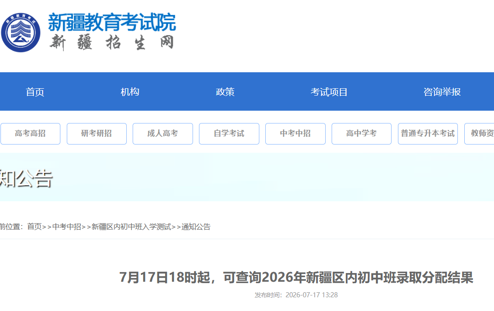
Task: Click the 中考中招 category button
Action: (x=295, y=134)
